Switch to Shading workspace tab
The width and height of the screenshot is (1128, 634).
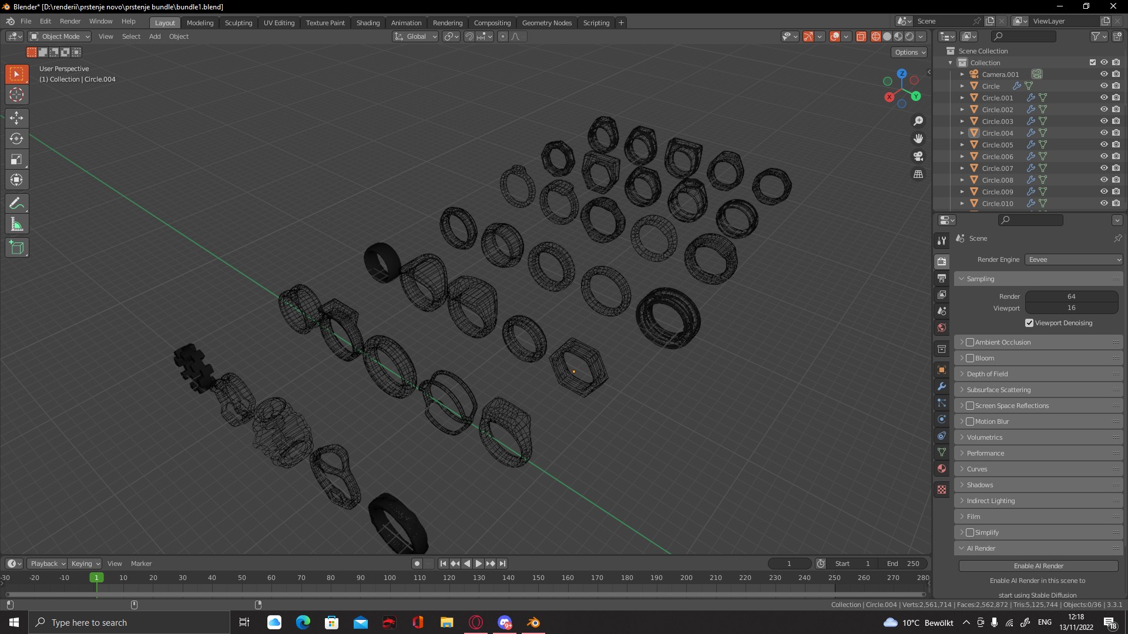pos(368,23)
